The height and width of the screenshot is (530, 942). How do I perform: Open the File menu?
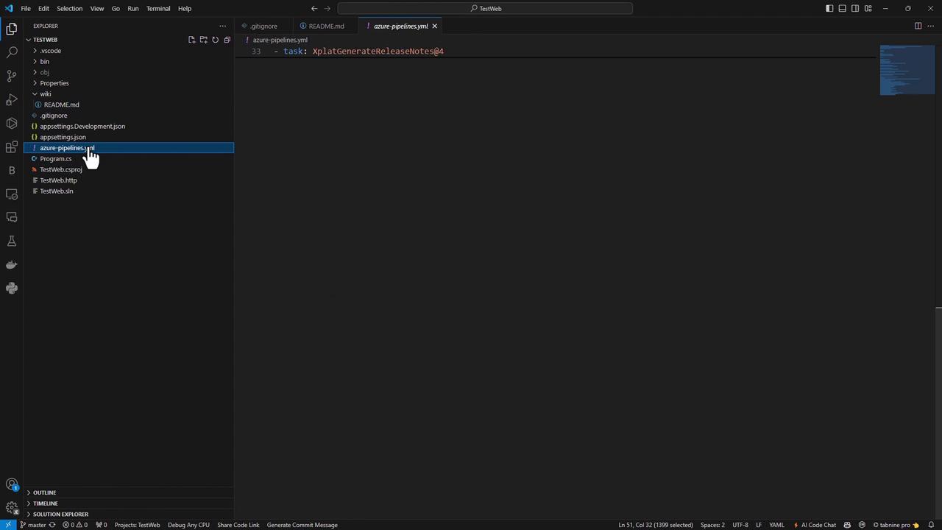click(26, 9)
